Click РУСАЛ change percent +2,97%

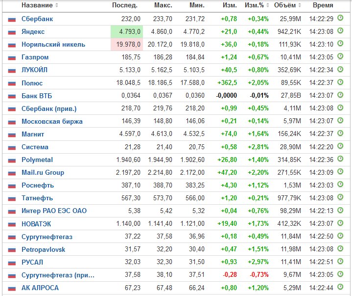pyautogui.click(x=258, y=262)
